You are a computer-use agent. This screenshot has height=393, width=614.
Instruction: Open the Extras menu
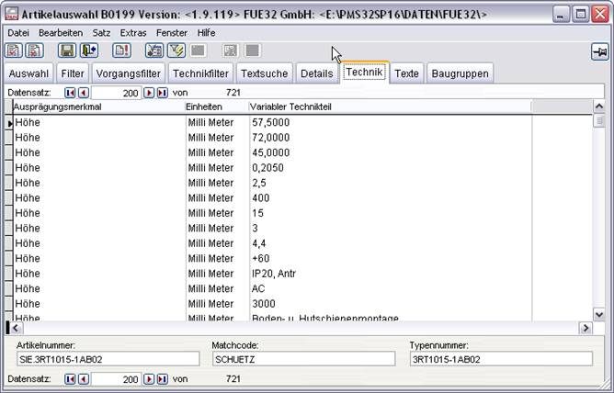(133, 32)
